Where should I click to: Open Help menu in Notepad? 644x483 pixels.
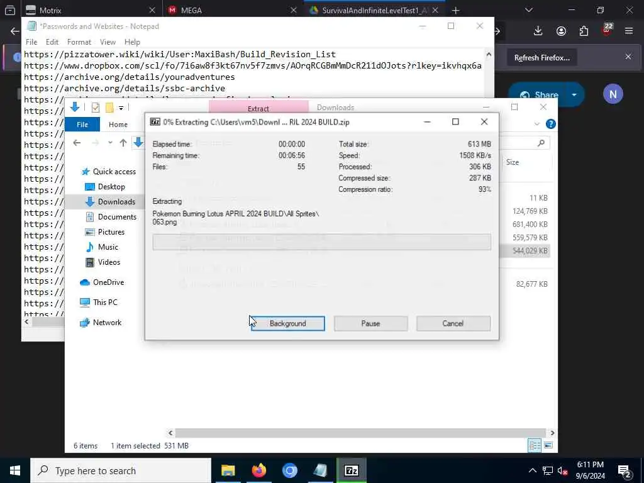click(x=132, y=42)
